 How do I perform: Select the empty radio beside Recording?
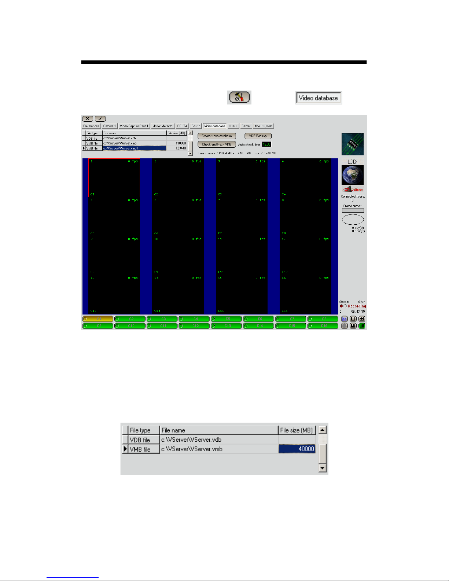345,306
